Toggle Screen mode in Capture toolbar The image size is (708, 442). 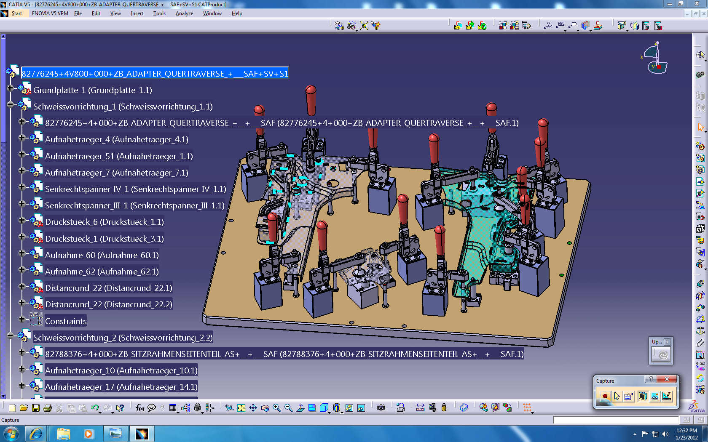point(643,396)
